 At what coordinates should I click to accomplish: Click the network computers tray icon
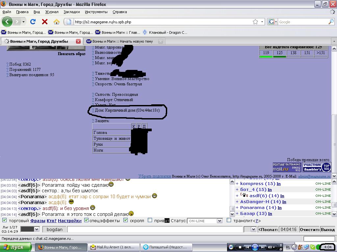306,247
